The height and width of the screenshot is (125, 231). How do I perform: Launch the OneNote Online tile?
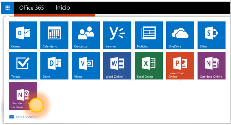212,66
